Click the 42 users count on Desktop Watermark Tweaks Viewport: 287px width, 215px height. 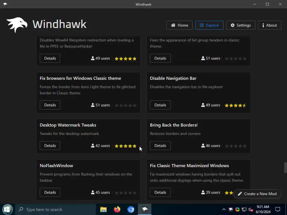point(101,146)
